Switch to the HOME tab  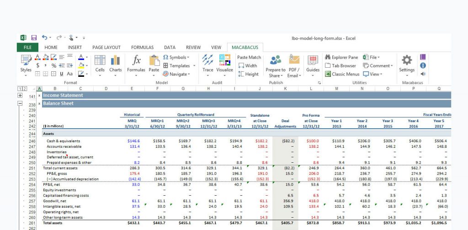pos(51,47)
